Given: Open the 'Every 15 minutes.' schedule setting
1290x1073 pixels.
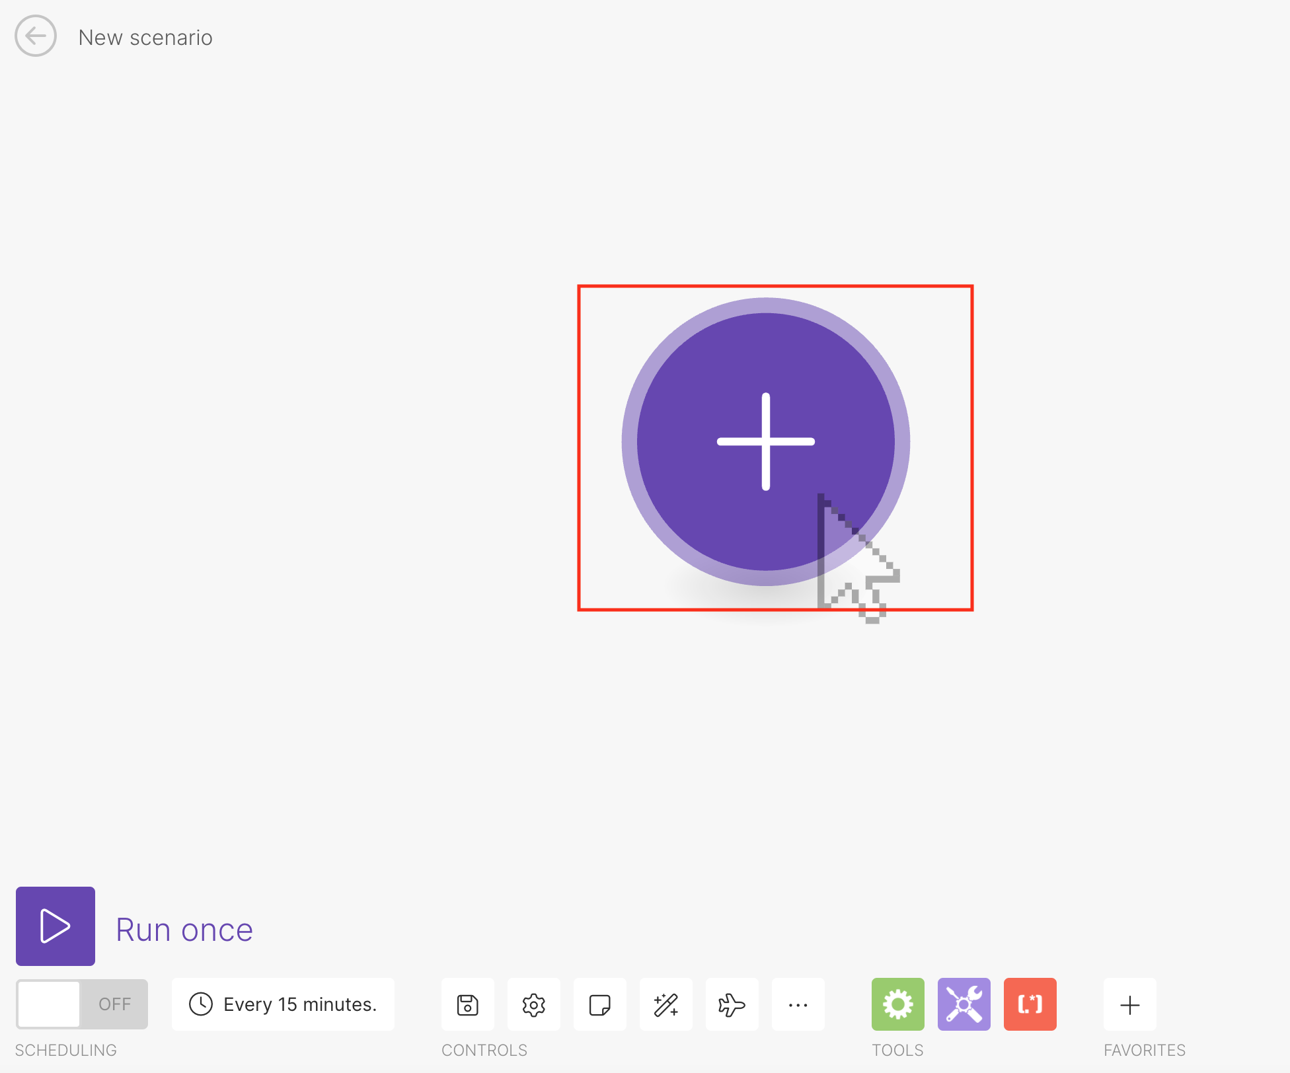Looking at the screenshot, I should pos(299,1004).
